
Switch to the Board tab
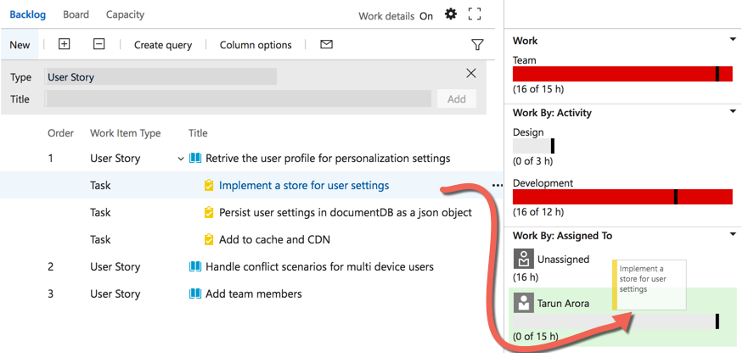(76, 14)
